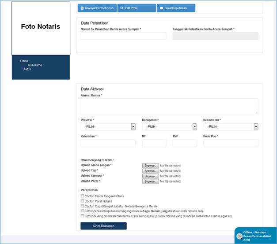Click the envelope icon on Surat Keputusan
Viewport: 277px width, 244px height.
click(x=161, y=8)
